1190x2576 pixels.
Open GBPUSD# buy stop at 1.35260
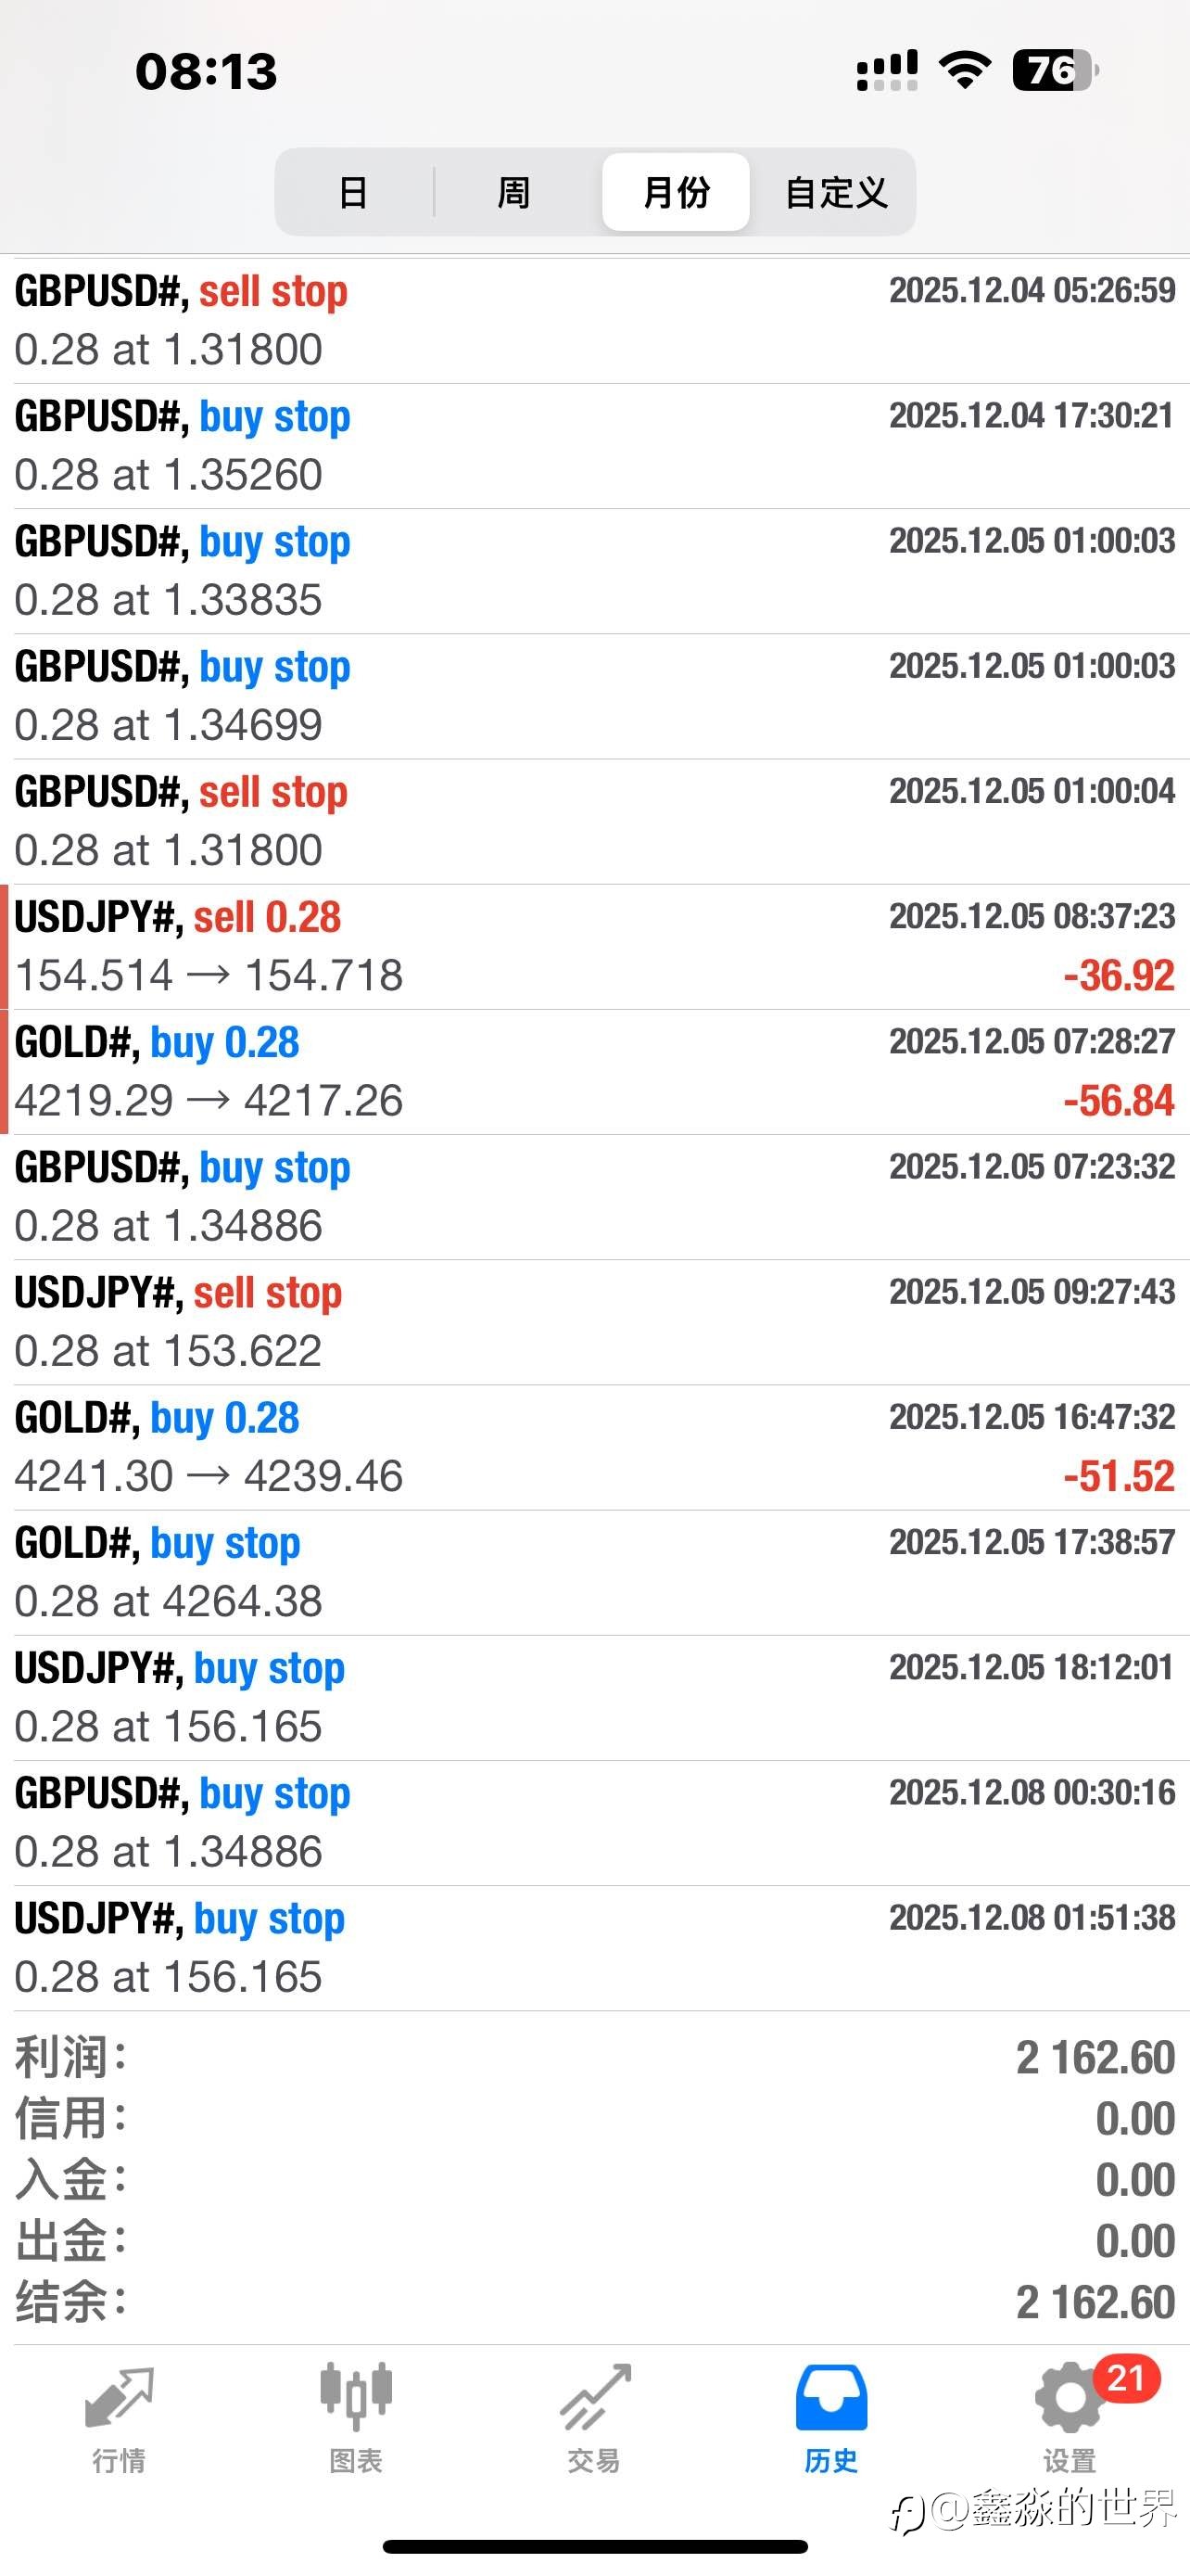[x=594, y=445]
